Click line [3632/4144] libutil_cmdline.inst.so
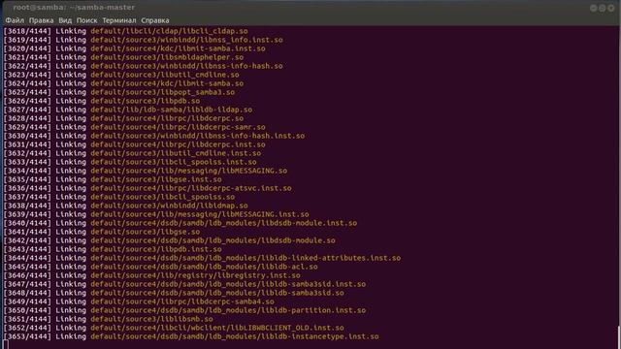This screenshot has width=621, height=349. [x=132, y=153]
